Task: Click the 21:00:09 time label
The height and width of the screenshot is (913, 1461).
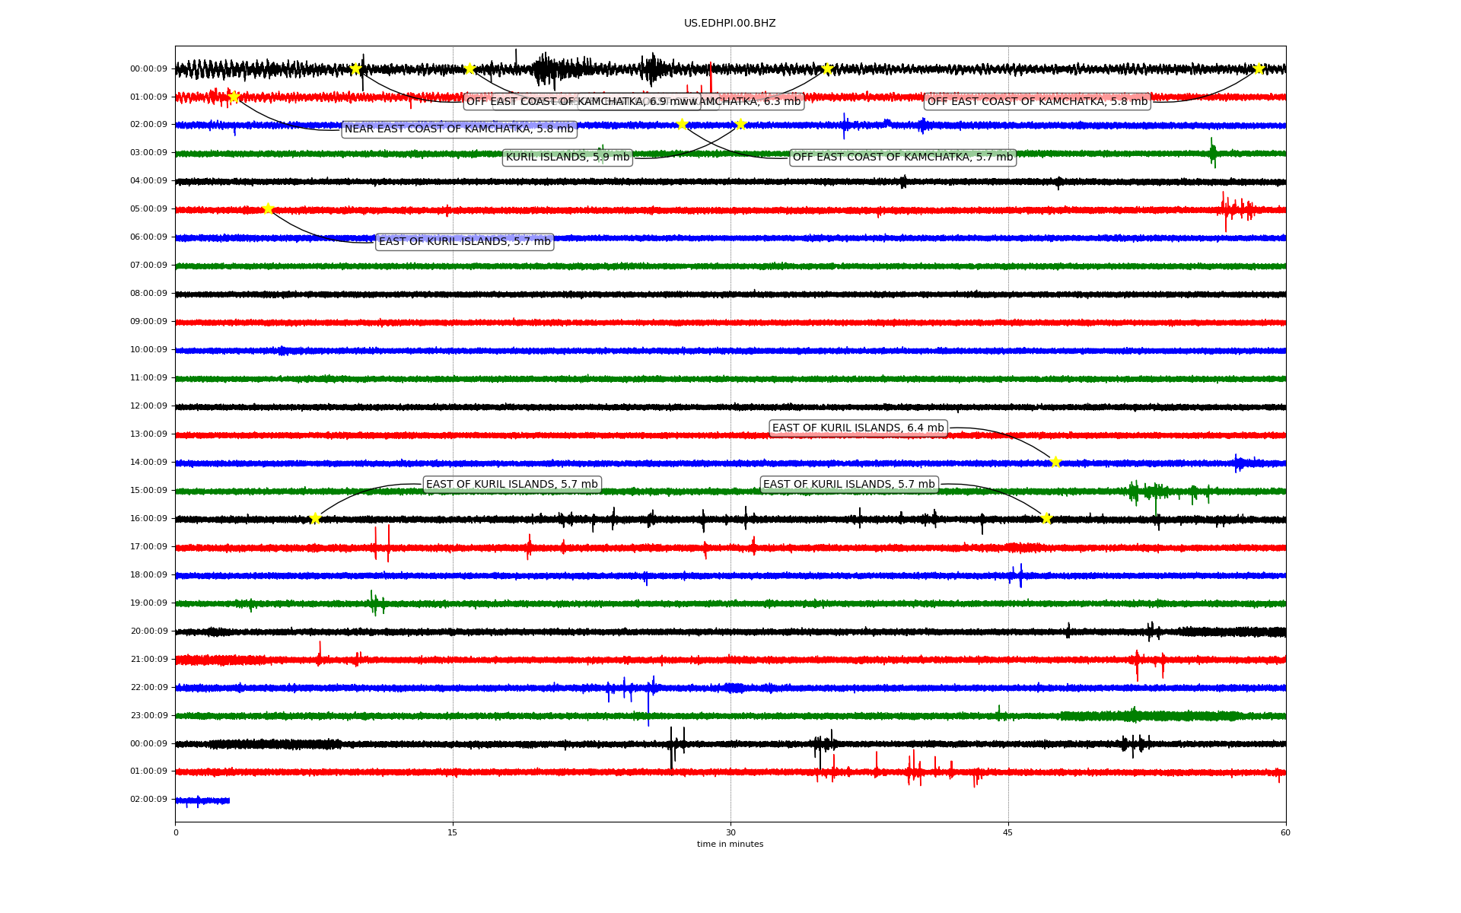Action: [x=148, y=660]
